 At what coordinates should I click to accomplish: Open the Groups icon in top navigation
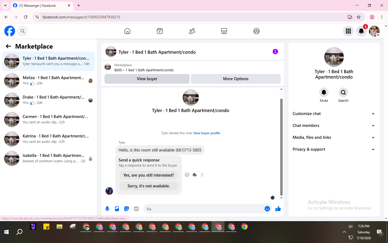(257, 31)
